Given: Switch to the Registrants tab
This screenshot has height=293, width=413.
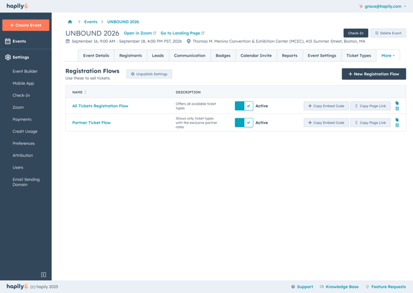Looking at the screenshot, I should click(x=131, y=55).
